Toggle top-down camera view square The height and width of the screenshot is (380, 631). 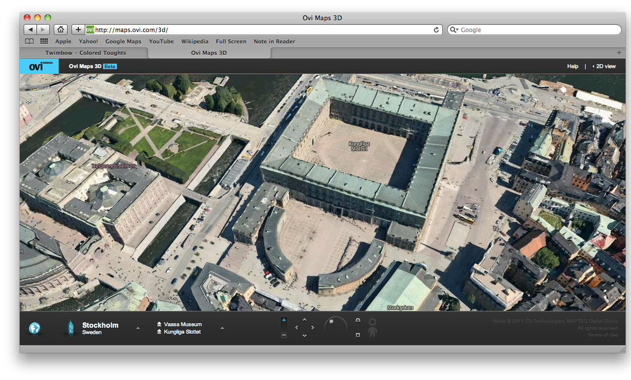click(358, 335)
